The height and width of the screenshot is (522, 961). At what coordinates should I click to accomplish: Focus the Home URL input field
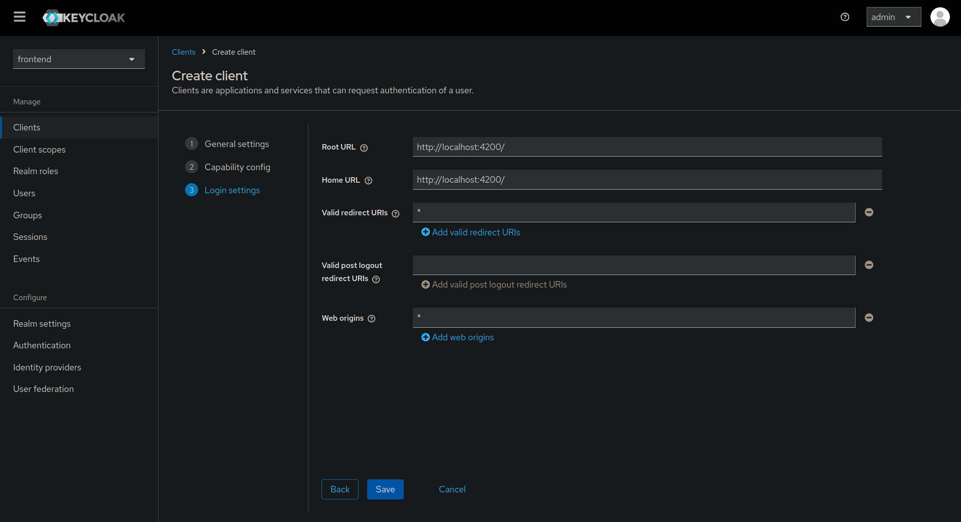coord(647,180)
